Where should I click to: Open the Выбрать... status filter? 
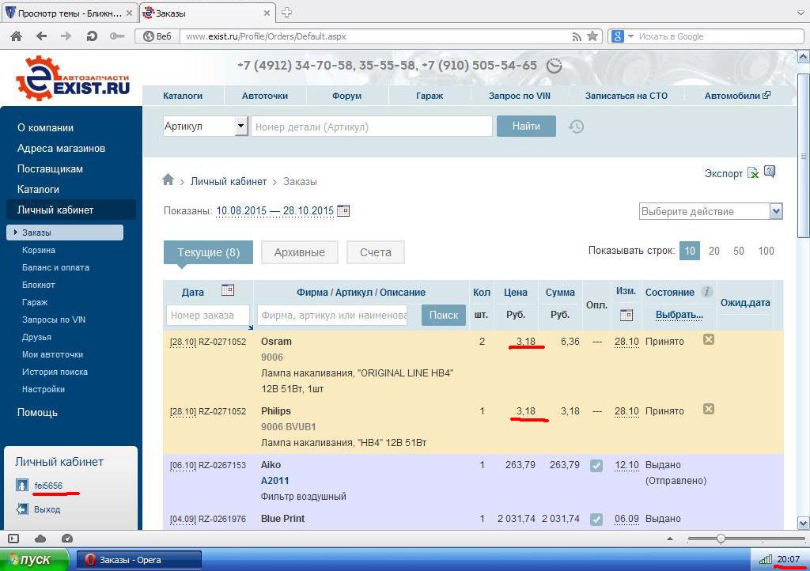(x=679, y=315)
